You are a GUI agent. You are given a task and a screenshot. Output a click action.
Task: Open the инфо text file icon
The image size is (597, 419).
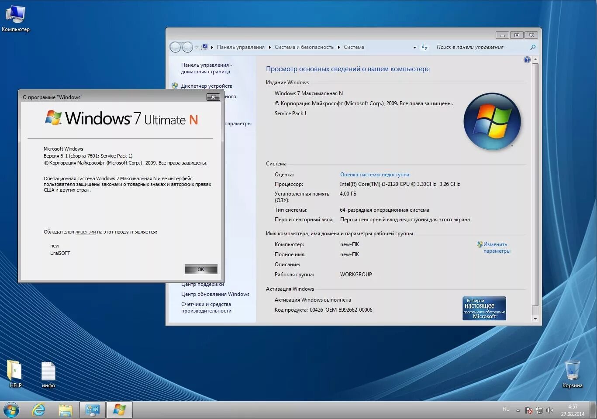tap(48, 374)
